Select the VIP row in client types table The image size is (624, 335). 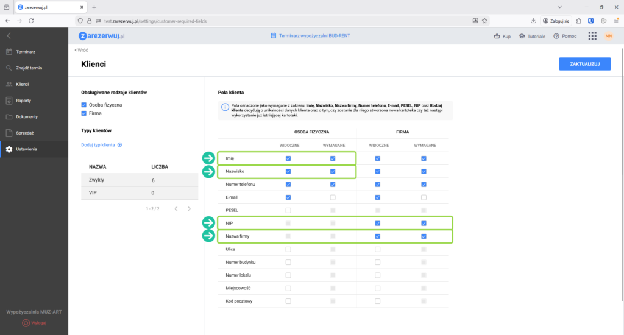[139, 192]
